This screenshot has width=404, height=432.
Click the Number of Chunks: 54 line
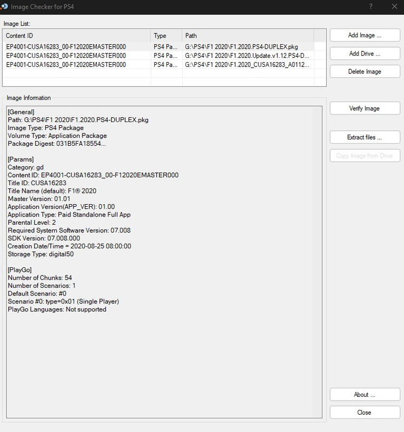tap(39, 278)
